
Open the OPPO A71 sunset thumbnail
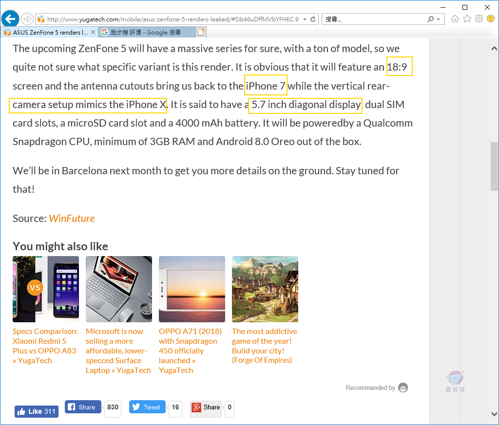click(x=192, y=289)
